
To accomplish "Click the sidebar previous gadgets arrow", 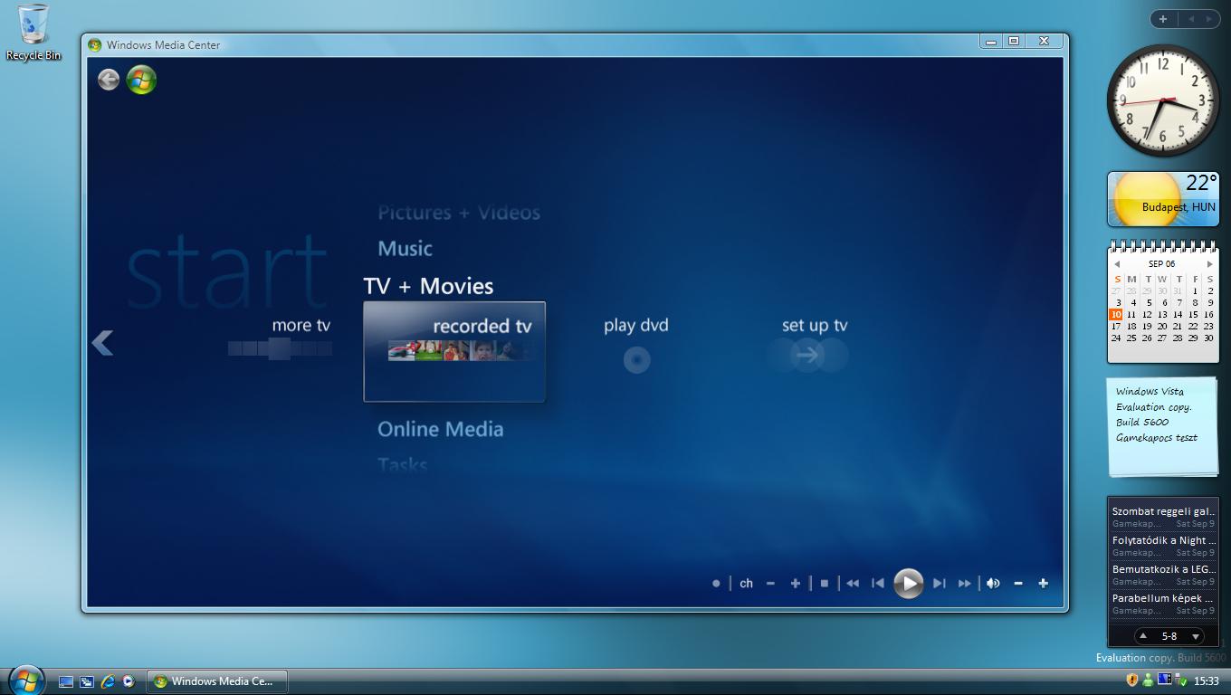I will (1191, 18).
